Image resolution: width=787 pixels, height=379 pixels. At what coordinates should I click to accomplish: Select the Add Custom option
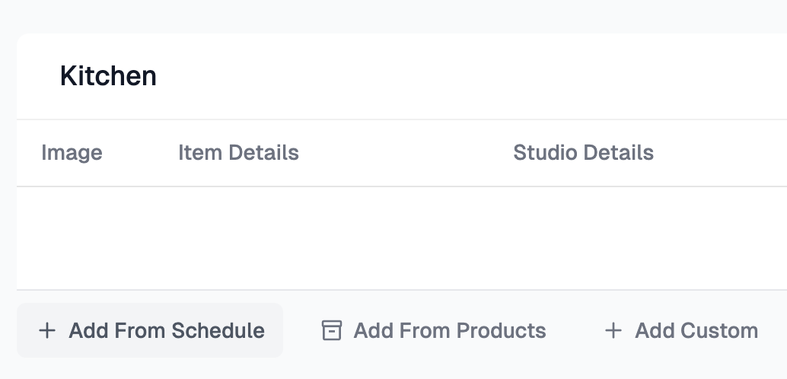pos(681,330)
